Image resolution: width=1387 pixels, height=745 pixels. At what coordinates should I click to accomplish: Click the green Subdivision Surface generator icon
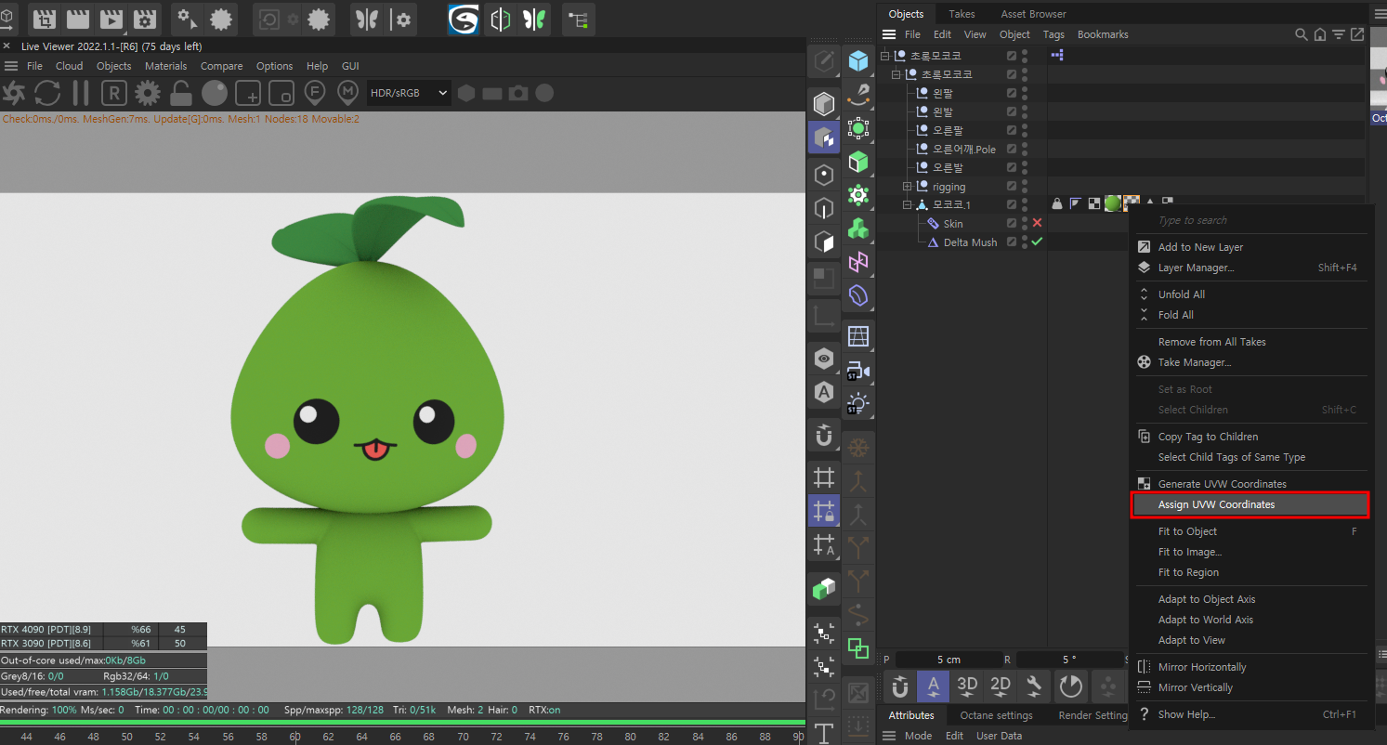click(858, 127)
